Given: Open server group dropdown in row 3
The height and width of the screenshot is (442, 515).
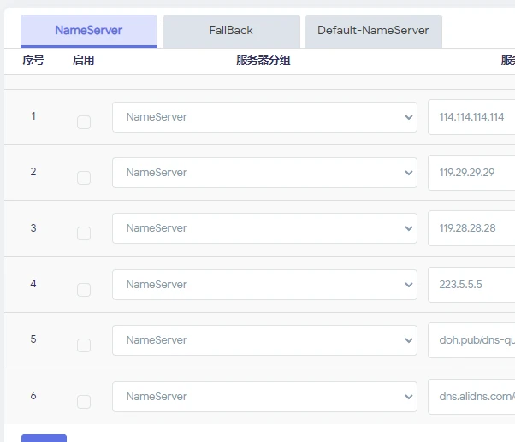Looking at the screenshot, I should coord(264,228).
